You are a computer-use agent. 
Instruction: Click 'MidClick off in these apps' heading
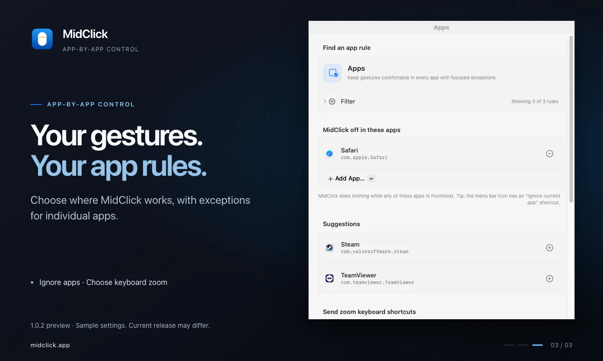[362, 130]
